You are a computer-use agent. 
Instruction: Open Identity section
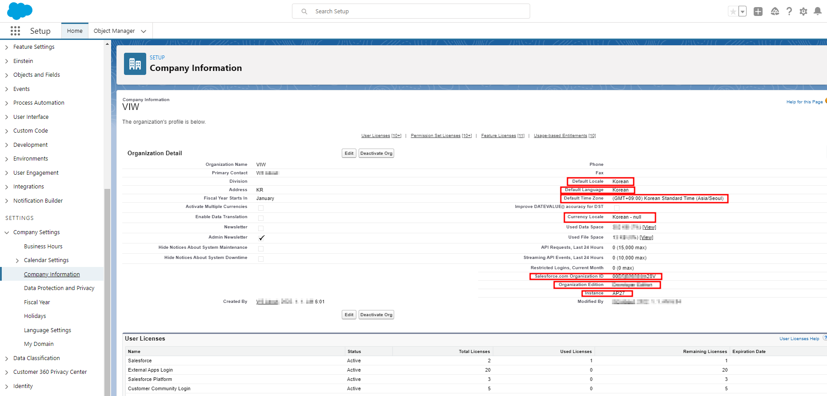pos(23,386)
